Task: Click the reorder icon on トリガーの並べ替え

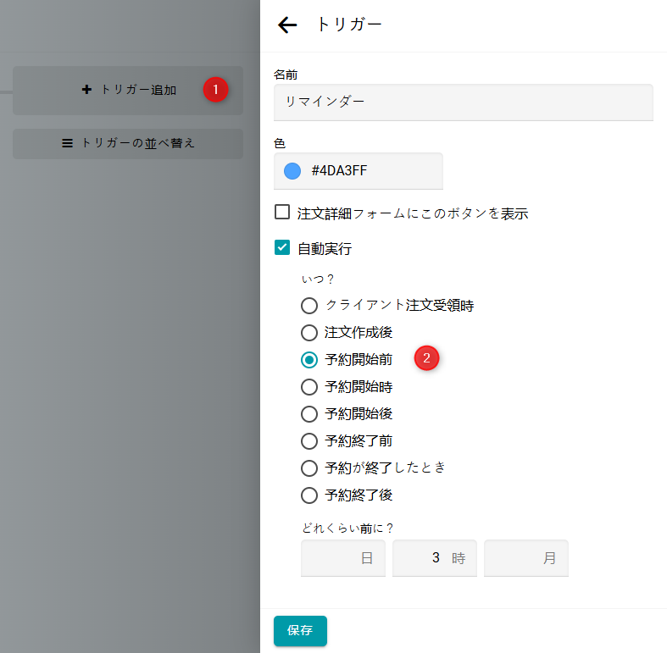Action: (68, 143)
